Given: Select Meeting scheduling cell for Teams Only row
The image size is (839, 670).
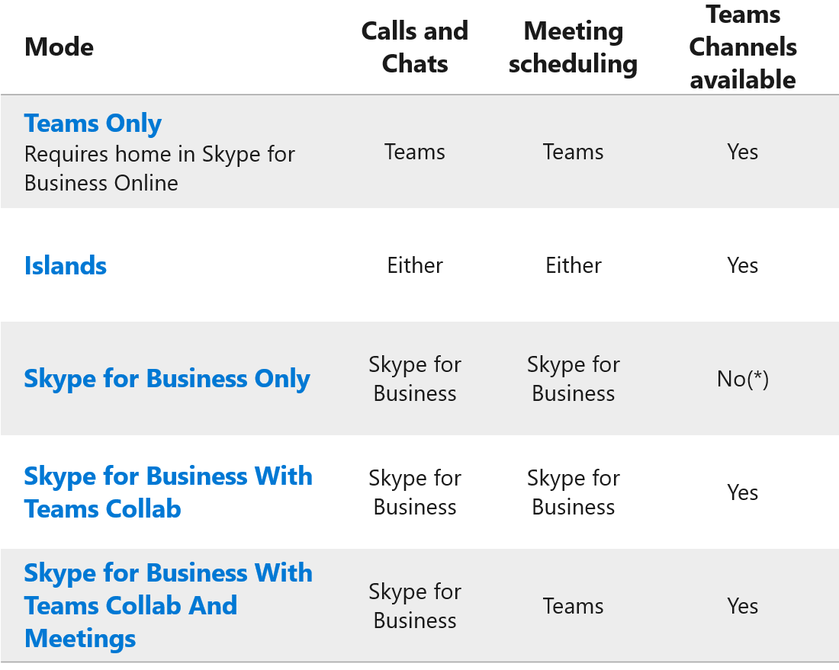Looking at the screenshot, I should coord(574,152).
